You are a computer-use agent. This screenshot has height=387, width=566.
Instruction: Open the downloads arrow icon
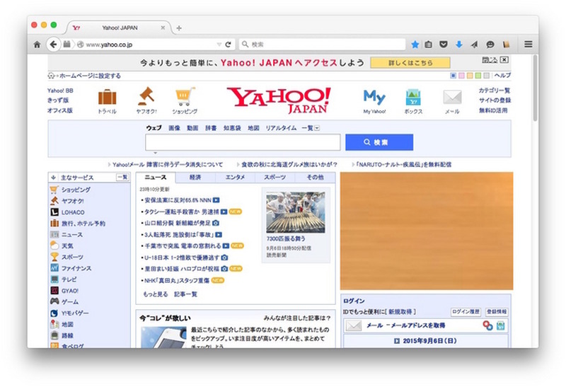[x=458, y=45]
